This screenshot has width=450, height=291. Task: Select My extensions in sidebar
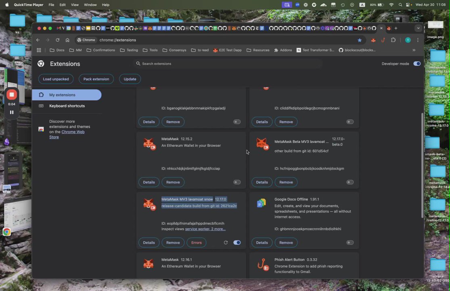point(67,95)
